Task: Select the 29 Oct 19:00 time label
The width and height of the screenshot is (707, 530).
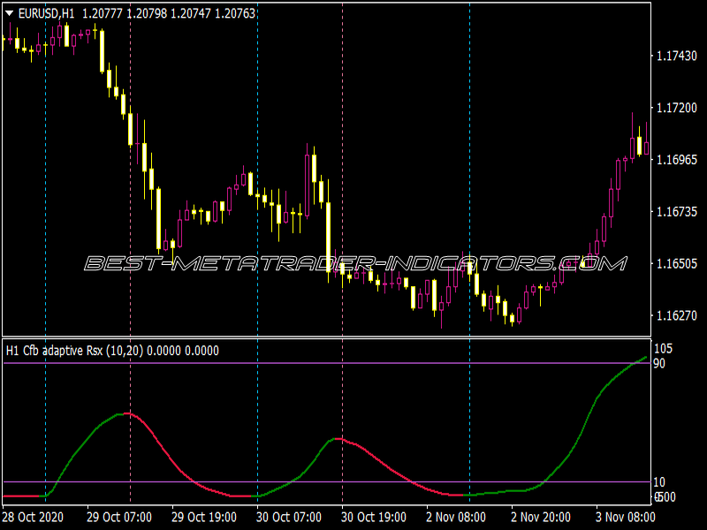Action: pyautogui.click(x=204, y=517)
